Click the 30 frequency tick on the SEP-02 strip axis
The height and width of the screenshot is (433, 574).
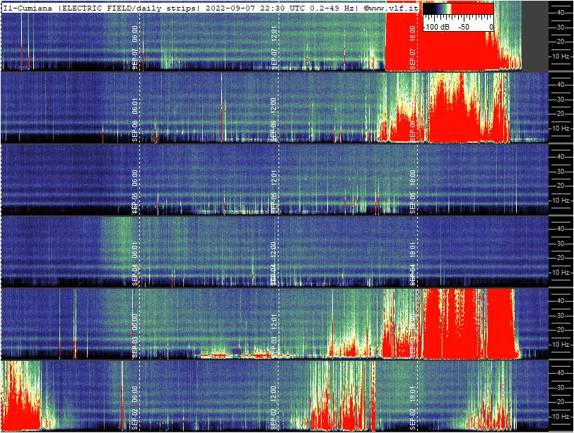pos(561,387)
